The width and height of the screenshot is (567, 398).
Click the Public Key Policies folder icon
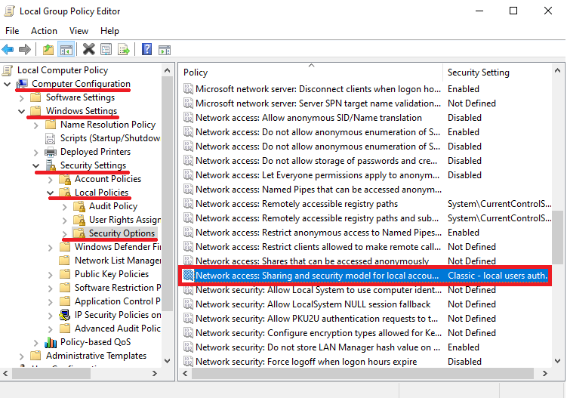(65, 274)
